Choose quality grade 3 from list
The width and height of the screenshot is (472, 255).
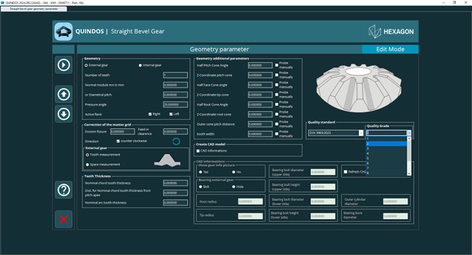click(386, 148)
